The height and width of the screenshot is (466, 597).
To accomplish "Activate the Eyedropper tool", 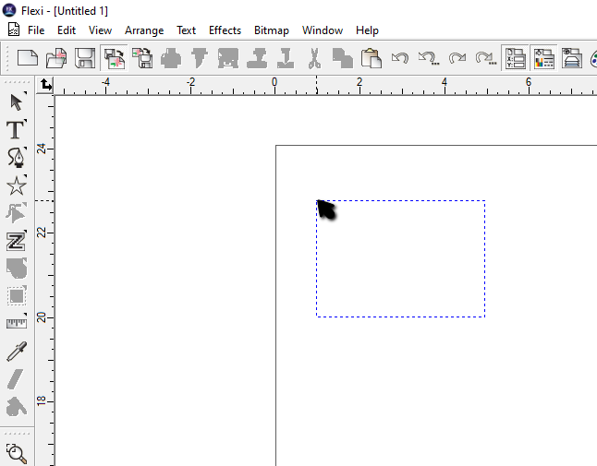I will (x=17, y=351).
